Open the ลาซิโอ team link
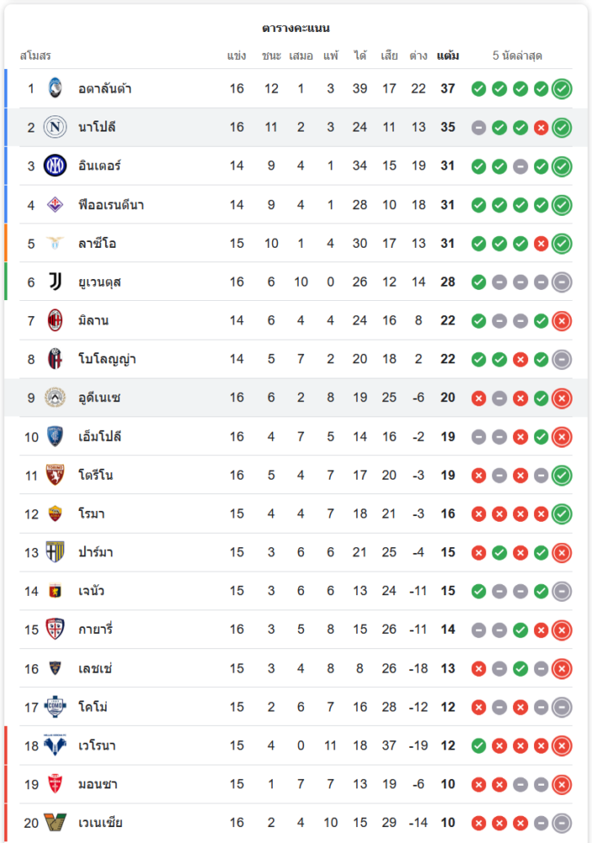 pos(97,244)
